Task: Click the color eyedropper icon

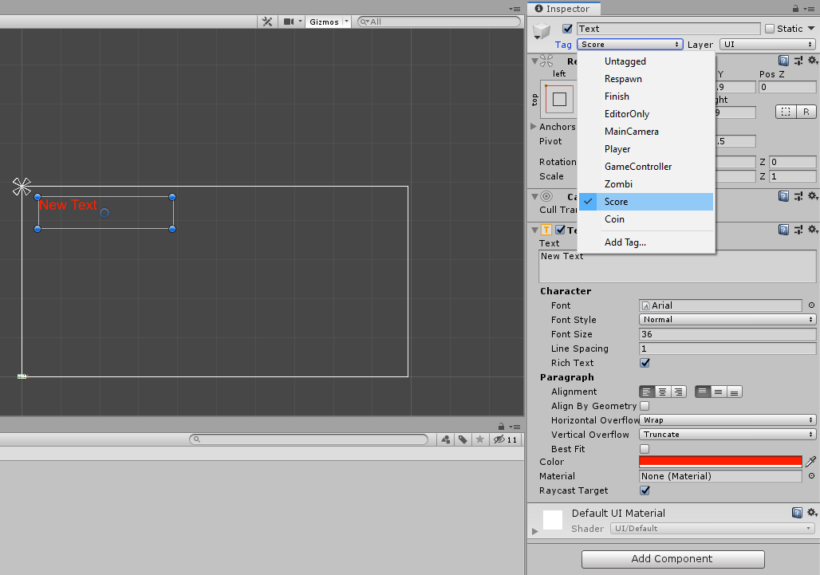Action: pyautogui.click(x=810, y=462)
